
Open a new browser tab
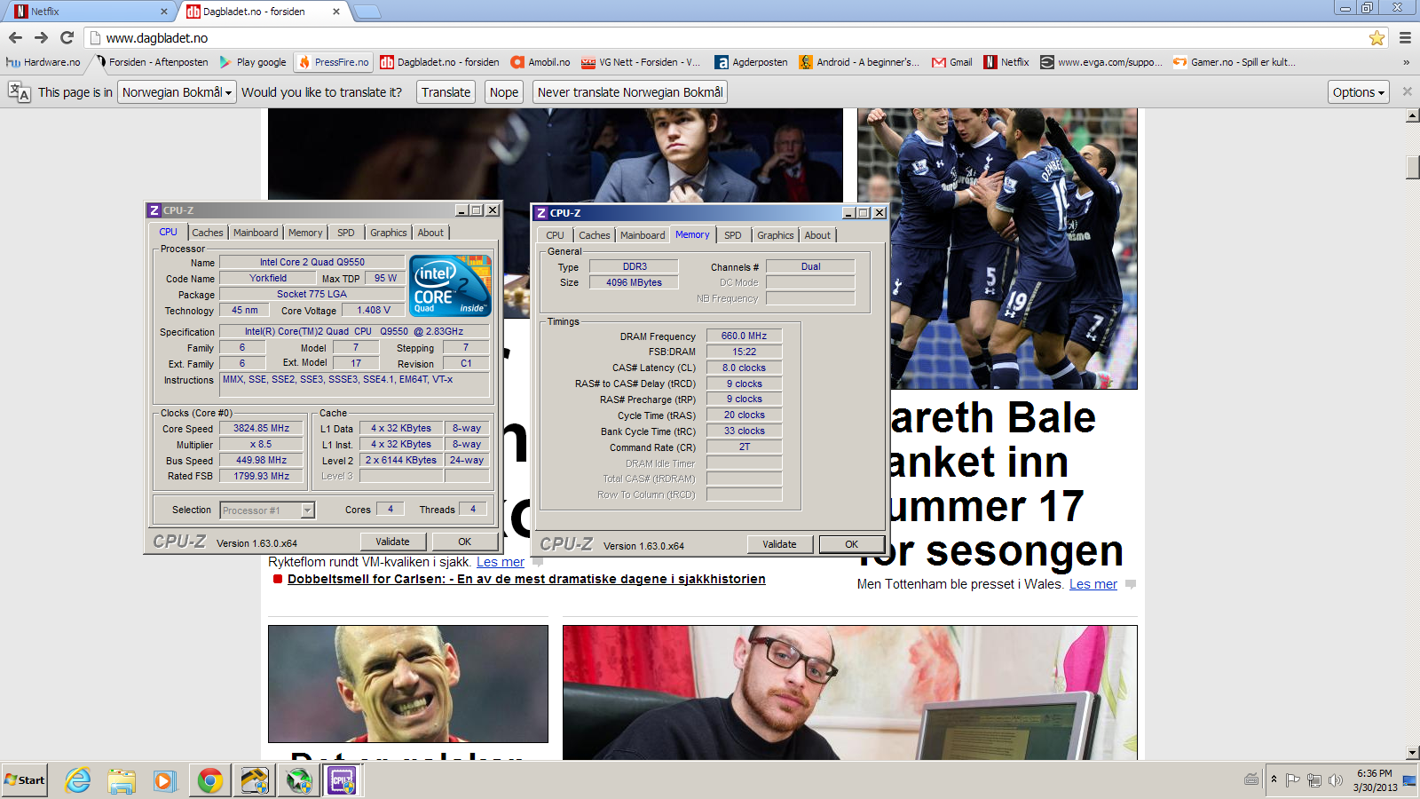pyautogui.click(x=367, y=12)
